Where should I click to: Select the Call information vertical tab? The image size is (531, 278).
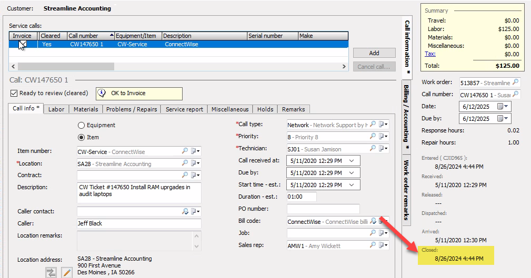click(x=407, y=47)
